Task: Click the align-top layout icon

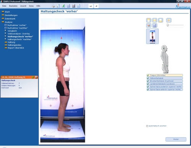Action: (149, 20)
